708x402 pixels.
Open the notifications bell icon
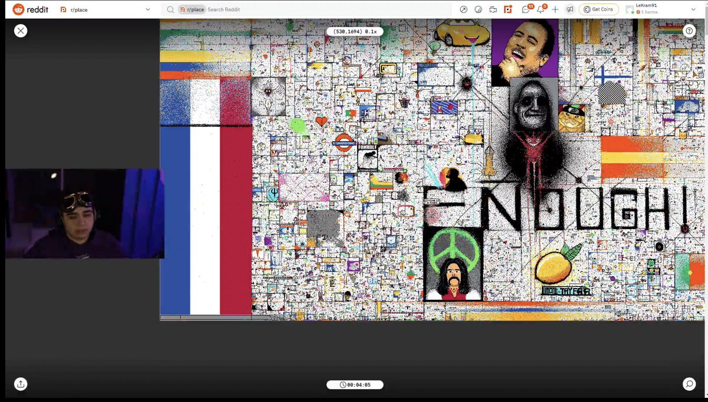(542, 9)
